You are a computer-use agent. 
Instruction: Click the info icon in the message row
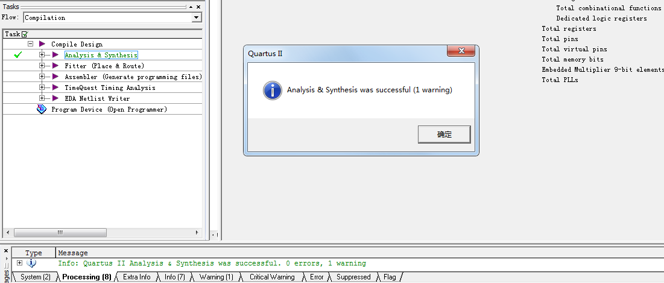[31, 263]
